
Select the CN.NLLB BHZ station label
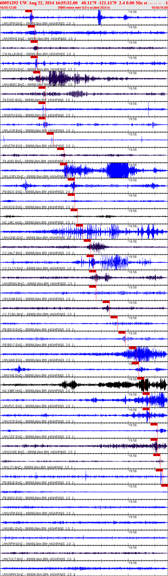12,54
